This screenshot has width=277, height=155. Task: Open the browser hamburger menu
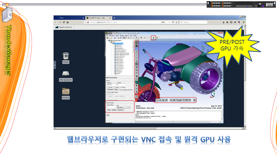coord(244,22)
